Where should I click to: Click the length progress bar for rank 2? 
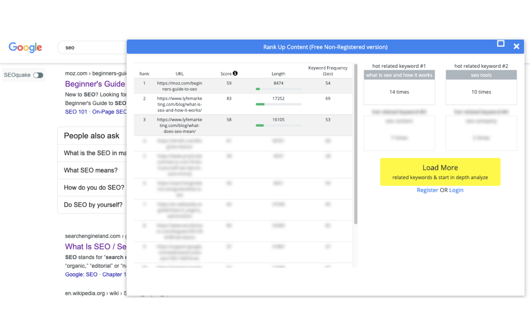(x=279, y=104)
